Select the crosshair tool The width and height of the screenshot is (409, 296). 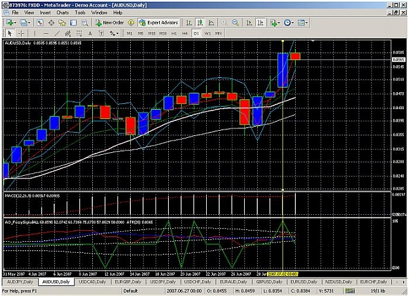click(x=21, y=33)
